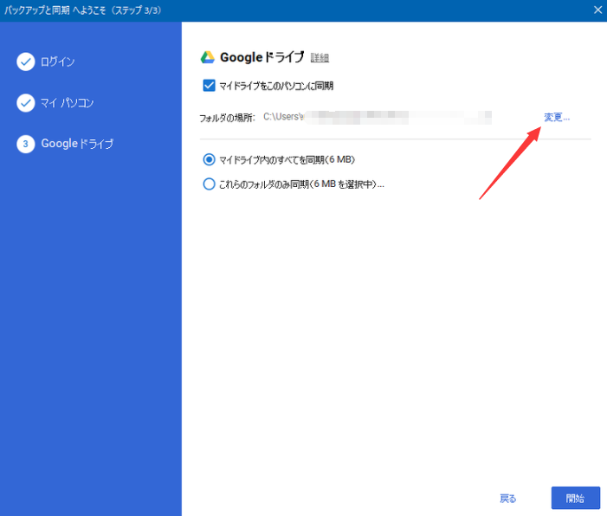Click 変更... to change folder location
Image resolution: width=607 pixels, height=516 pixels.
tap(557, 117)
